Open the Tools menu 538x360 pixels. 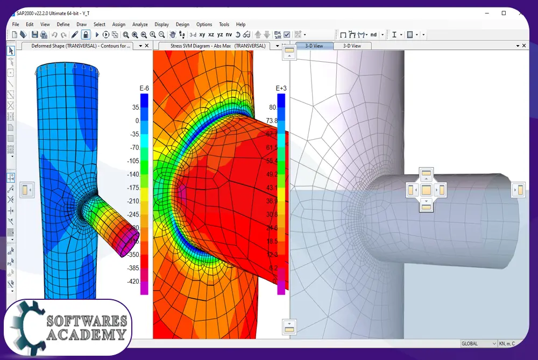tap(224, 24)
